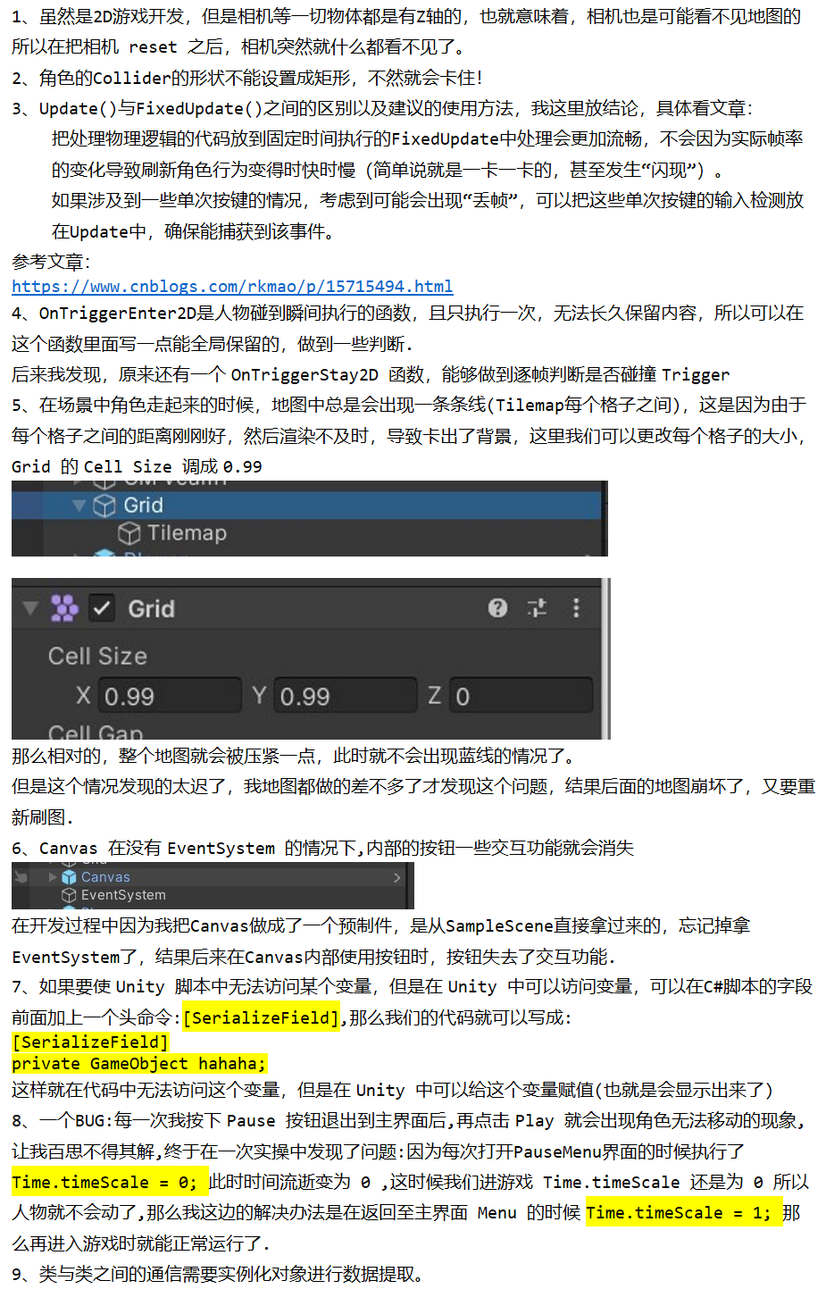Screen dimensions: 826x1289
Task: Click the highlighted [SerializeField], inline text
Action: pos(263,1017)
